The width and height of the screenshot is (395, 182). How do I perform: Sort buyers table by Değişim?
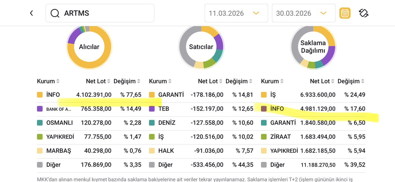[x=127, y=81]
